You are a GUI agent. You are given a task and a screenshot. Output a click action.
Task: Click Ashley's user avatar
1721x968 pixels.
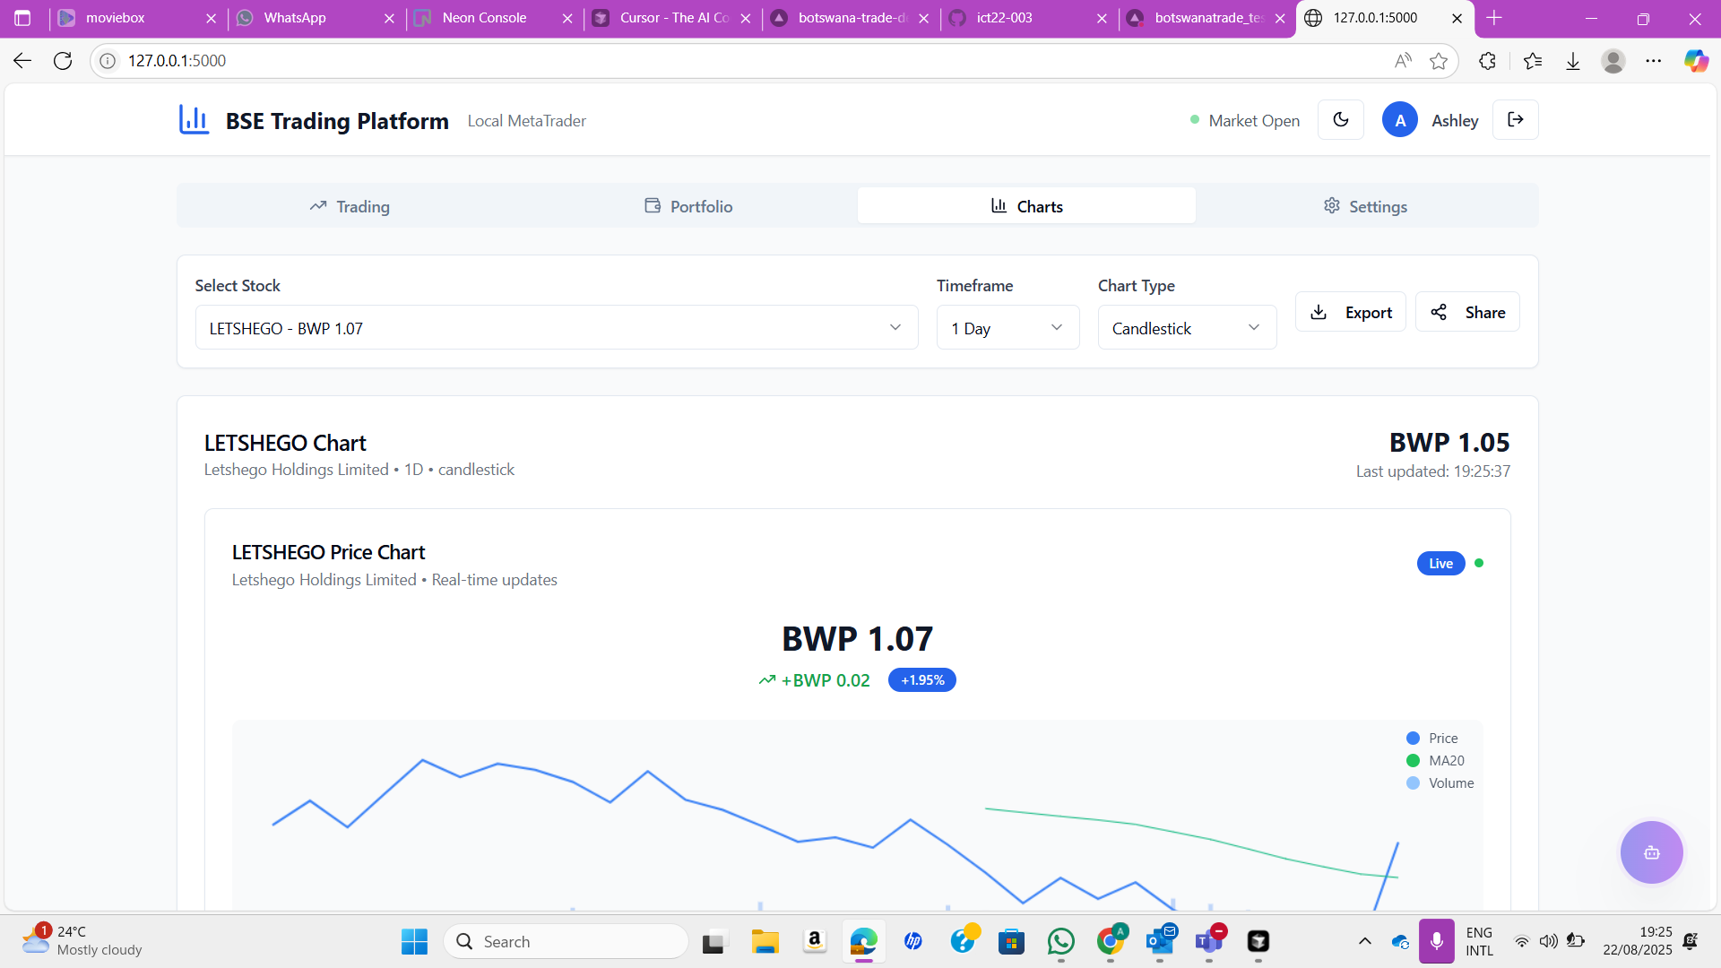click(1399, 120)
